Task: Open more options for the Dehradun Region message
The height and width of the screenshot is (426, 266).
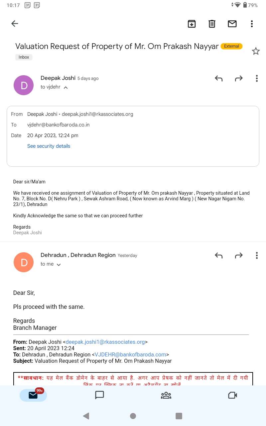Action: pyautogui.click(x=257, y=256)
